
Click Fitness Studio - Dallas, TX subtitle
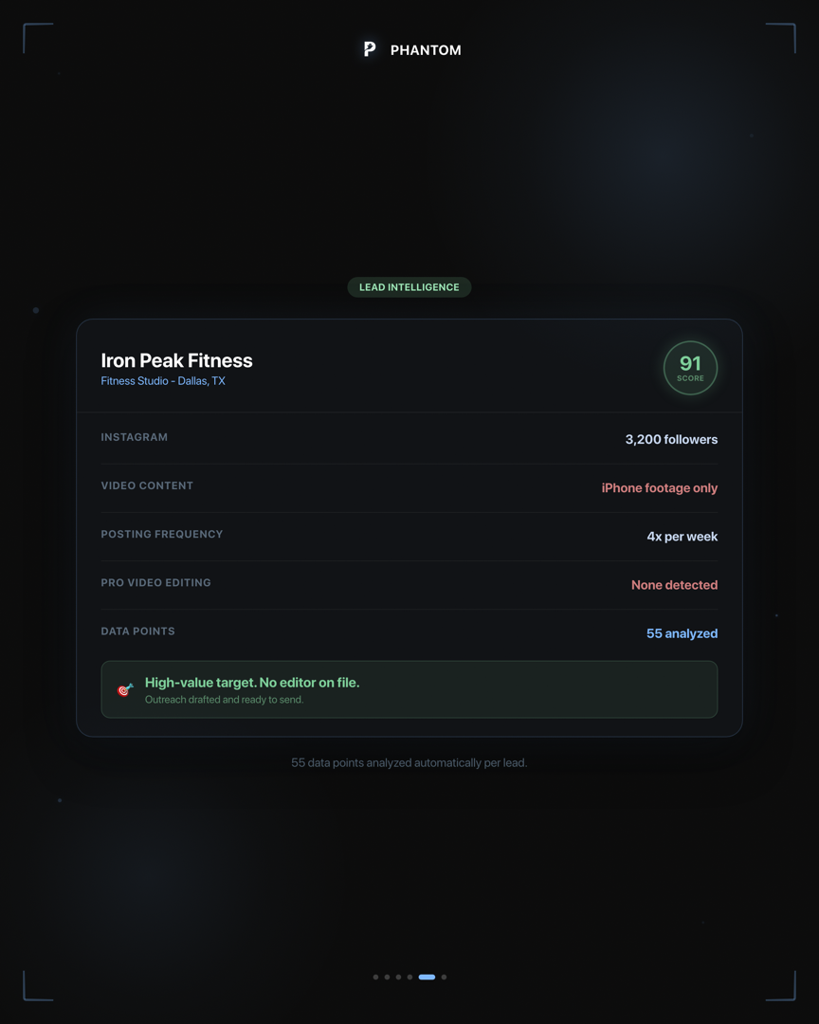point(163,381)
